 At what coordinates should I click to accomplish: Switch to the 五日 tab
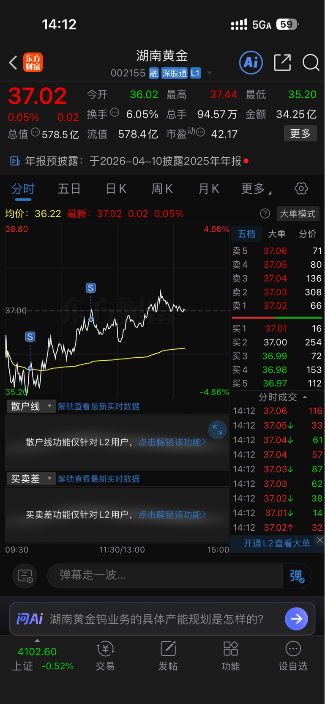pos(69,189)
